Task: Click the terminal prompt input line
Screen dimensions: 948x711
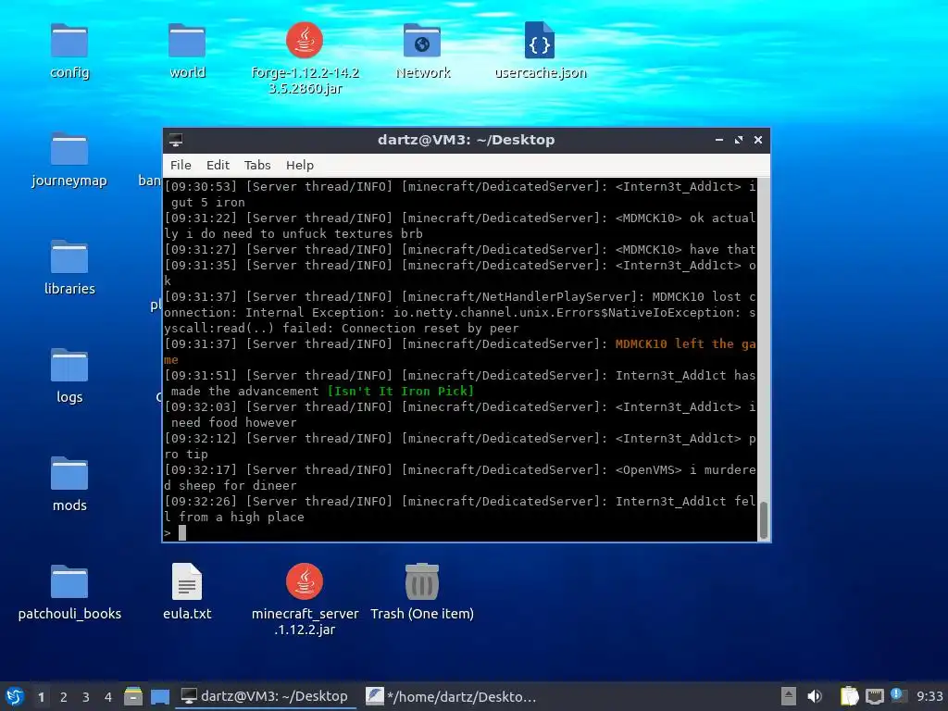Action: tap(459, 532)
